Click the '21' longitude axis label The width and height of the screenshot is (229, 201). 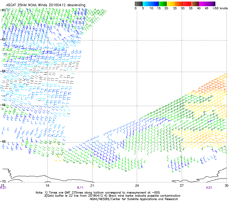click(92, 185)
